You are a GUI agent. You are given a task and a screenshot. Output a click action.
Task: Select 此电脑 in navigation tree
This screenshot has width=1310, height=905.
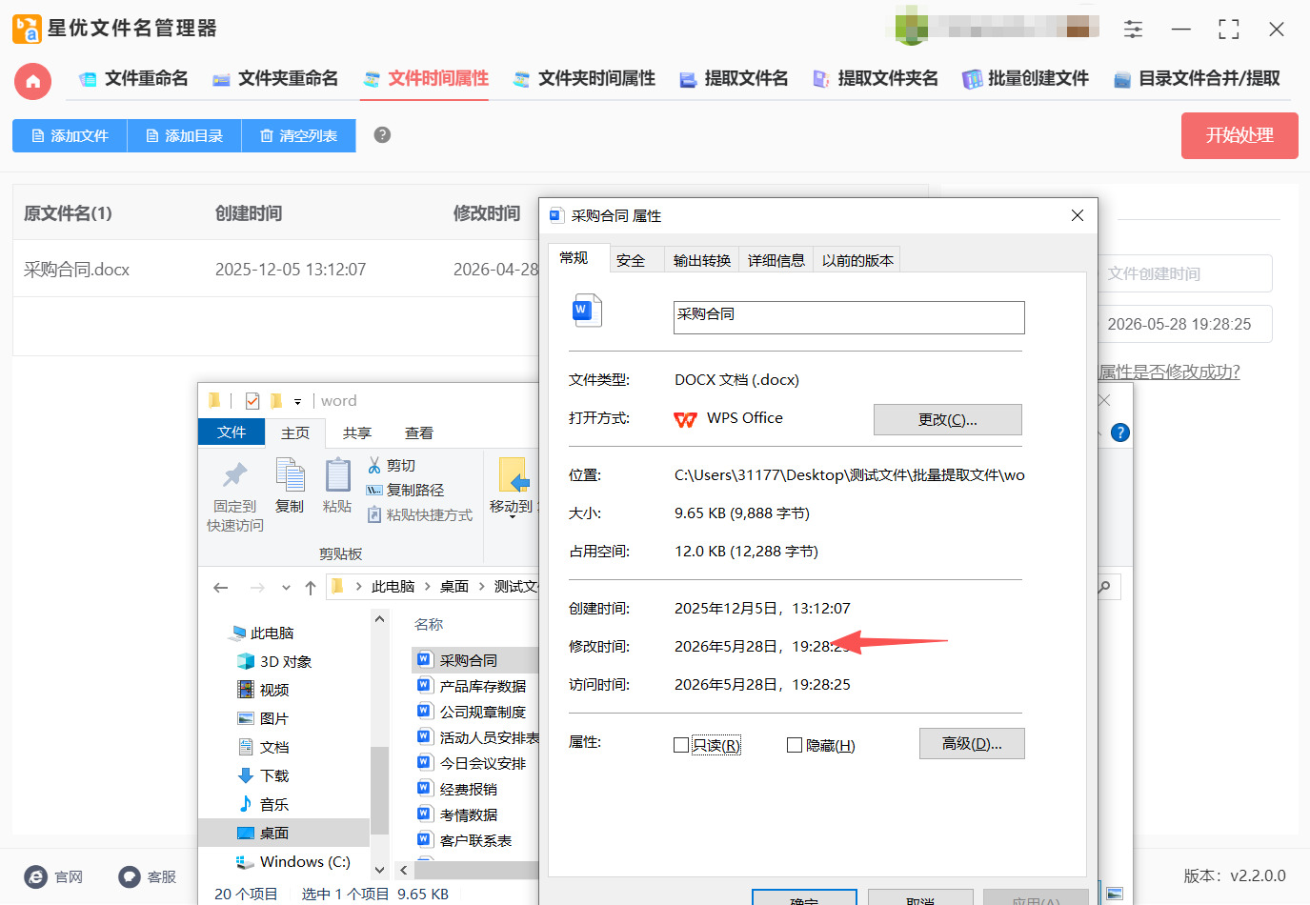pos(262,633)
